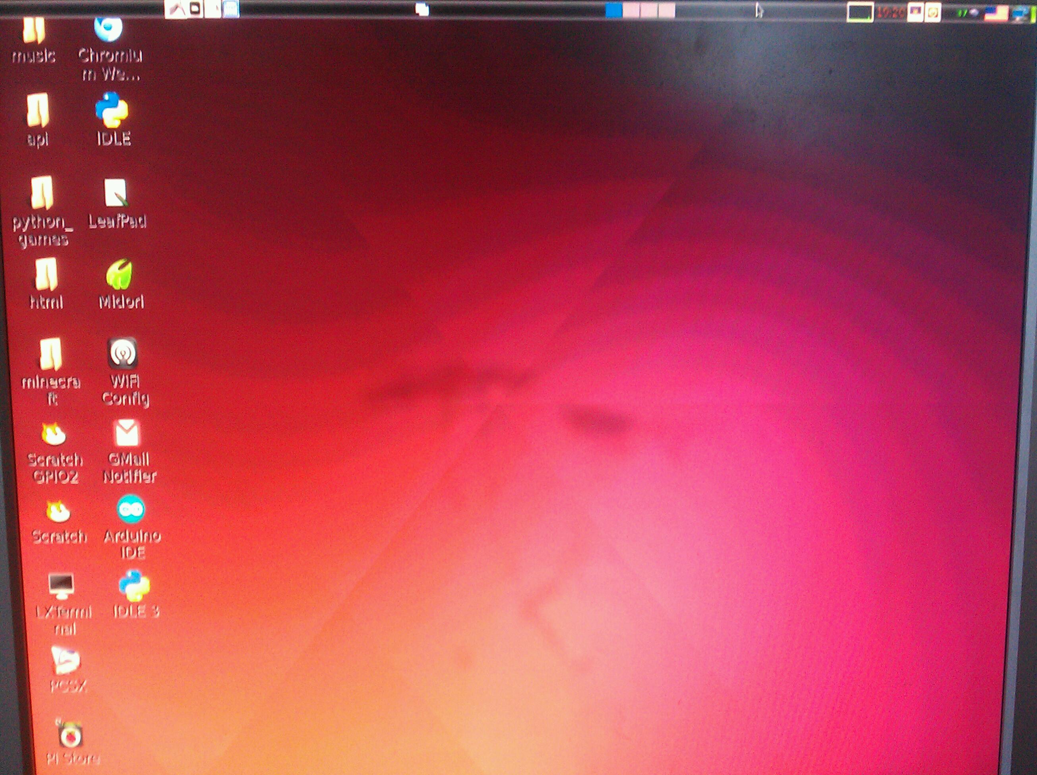1037x775 pixels.
Task: Open the minecraft folder
Action: (x=50, y=354)
